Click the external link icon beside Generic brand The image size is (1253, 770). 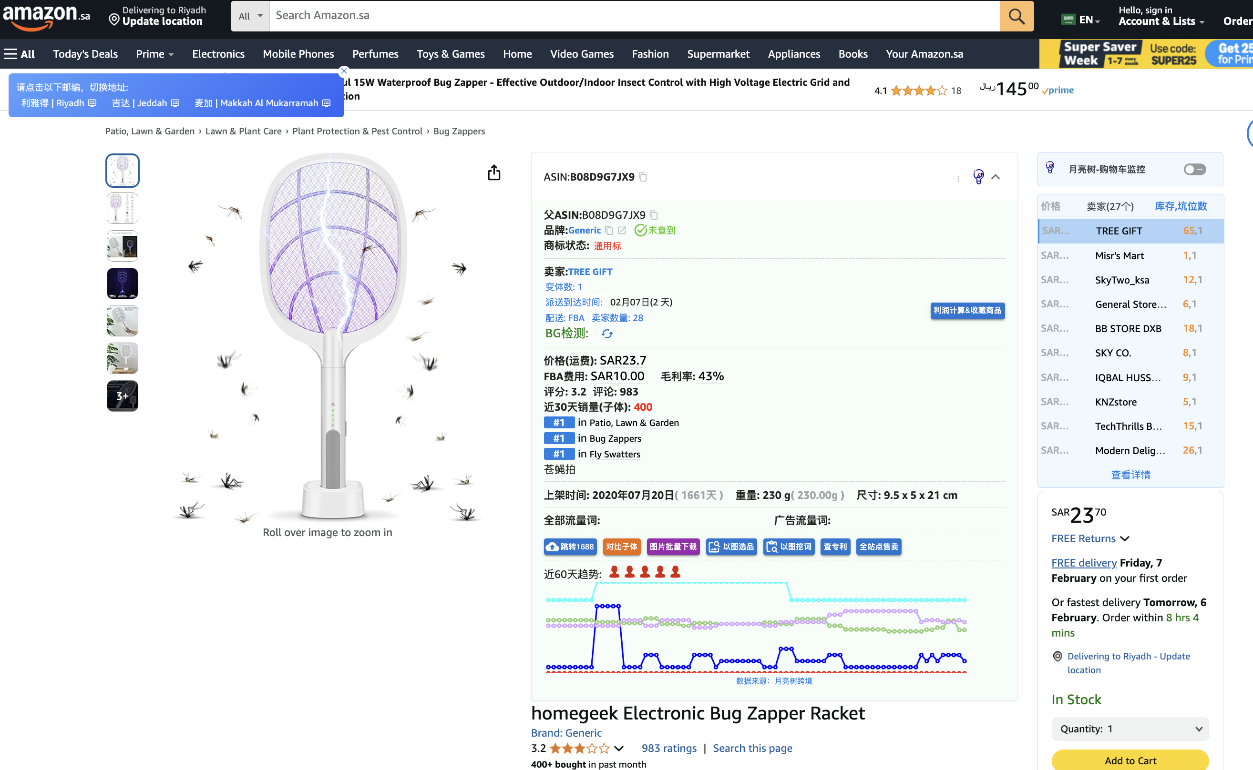(x=622, y=231)
